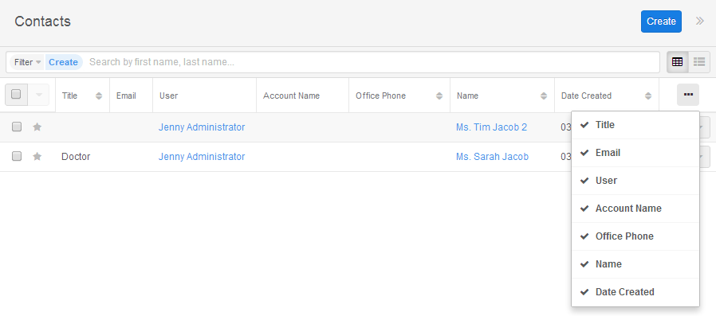
Task: Toggle Date Created column in menu
Action: pyautogui.click(x=635, y=292)
